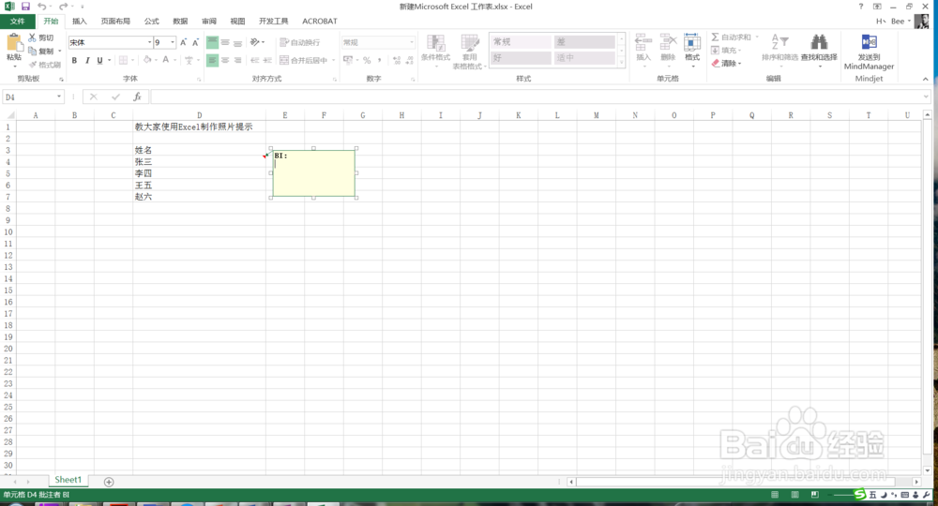Screen dimensions: 938x506
Task: Click the Copy (复制) icon
Action: coord(32,51)
